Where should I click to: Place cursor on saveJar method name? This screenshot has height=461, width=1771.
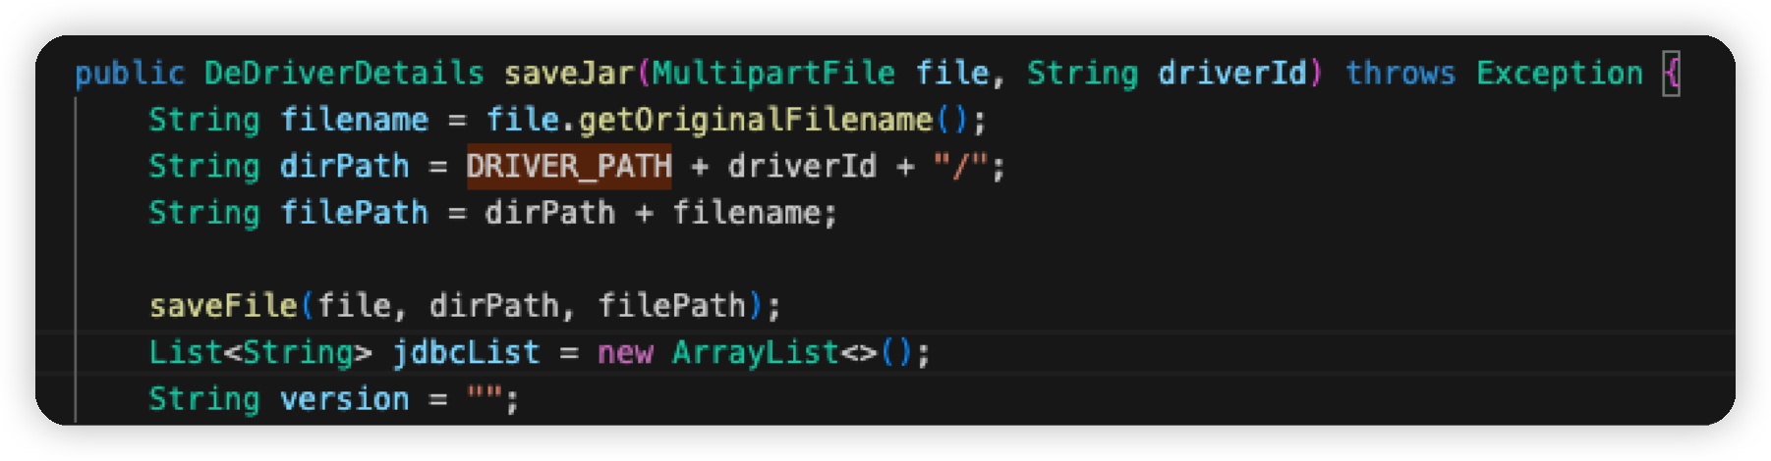tap(569, 73)
